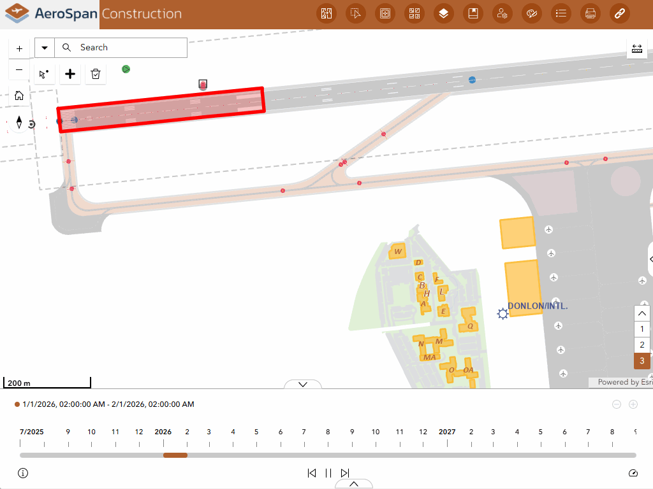This screenshot has height=489, width=653.
Task: Open the measurement ruler tool
Action: click(637, 48)
